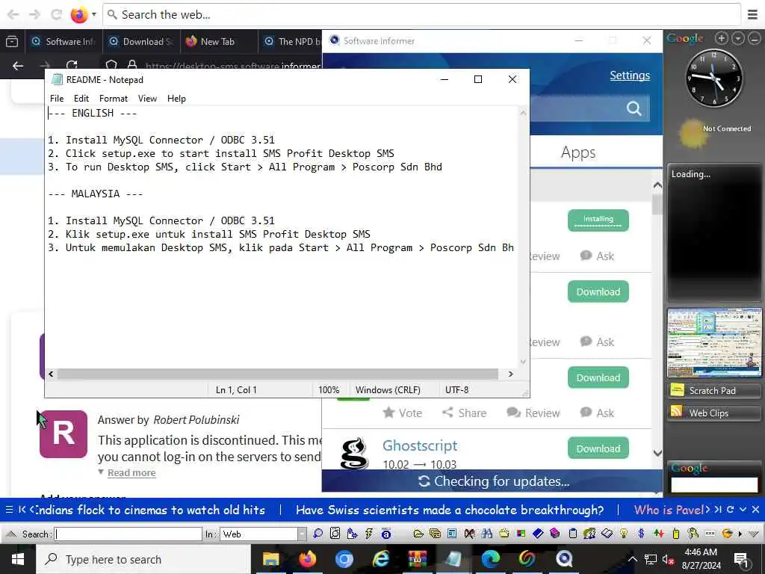Viewport: 765px width, 574px height.
Task: Open the Ghostscript app title link
Action: click(x=420, y=445)
